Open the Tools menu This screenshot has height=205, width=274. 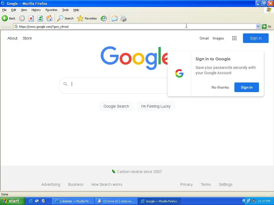point(65,10)
